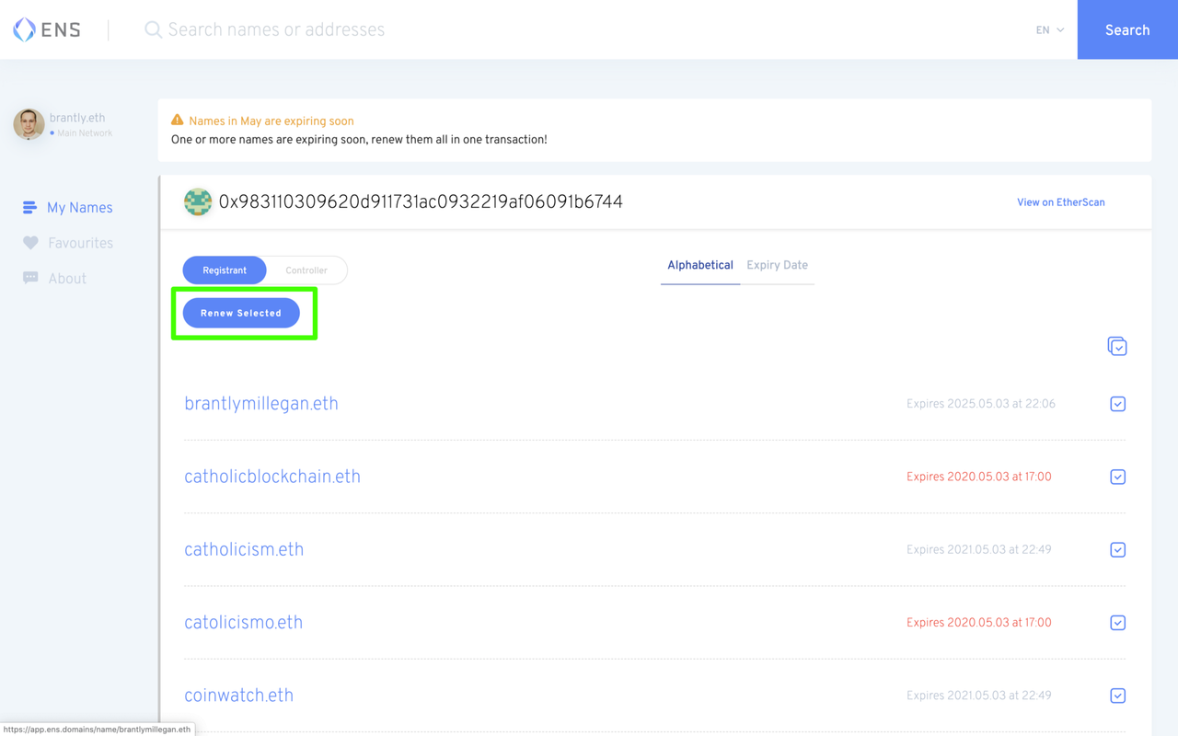Click 'Main Network' label under brantly.eth
1178x736 pixels.
coord(85,133)
